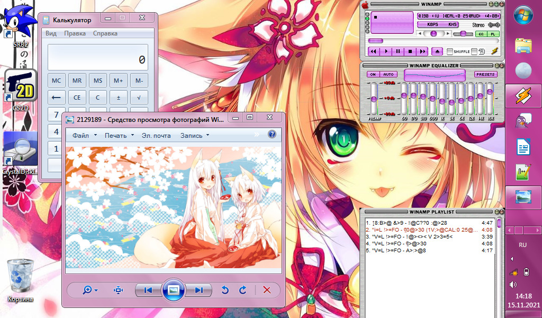Image resolution: width=542 pixels, height=318 pixels.
Task: Open the photo viewer help icon
Action: click(x=272, y=135)
